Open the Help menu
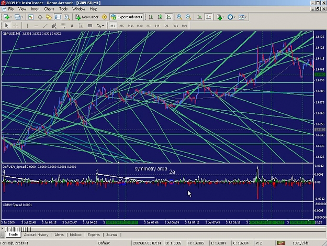The image size is (327, 246). coord(94,9)
